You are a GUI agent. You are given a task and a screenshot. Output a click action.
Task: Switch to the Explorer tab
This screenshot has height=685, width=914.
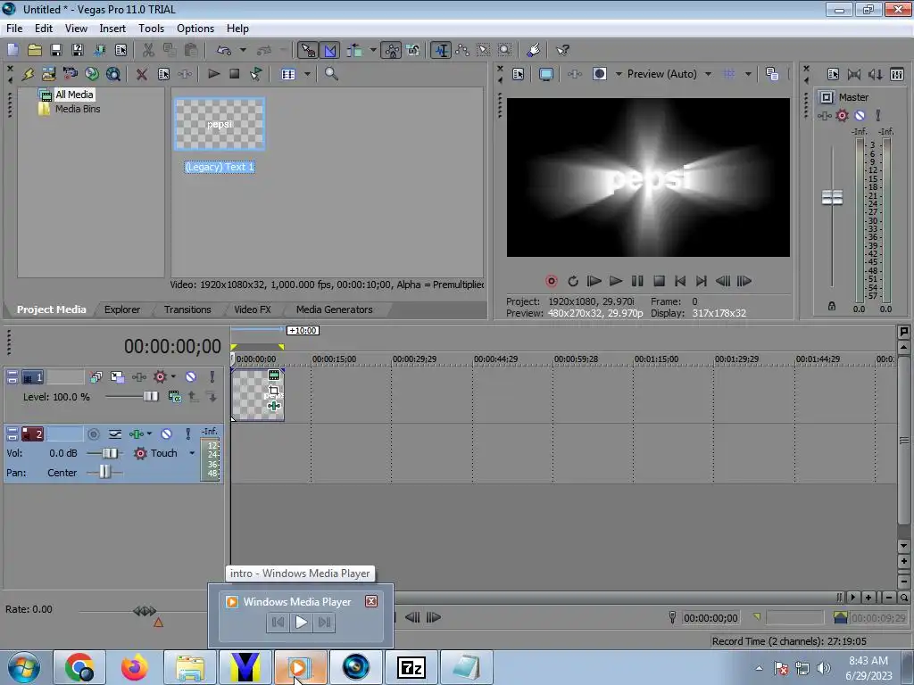click(122, 309)
